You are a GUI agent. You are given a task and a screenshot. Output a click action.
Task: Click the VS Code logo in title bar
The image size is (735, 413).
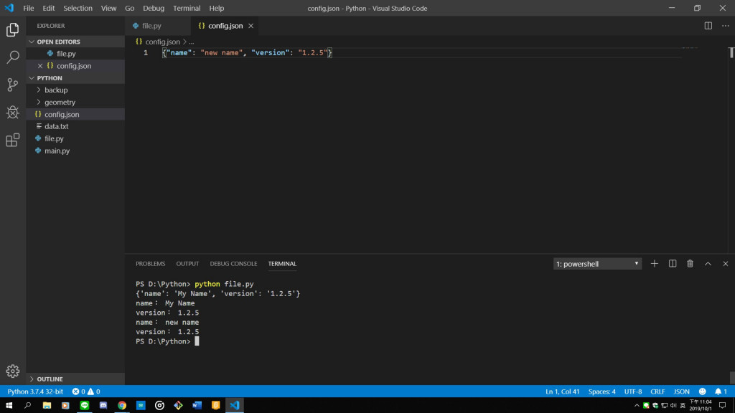click(9, 8)
